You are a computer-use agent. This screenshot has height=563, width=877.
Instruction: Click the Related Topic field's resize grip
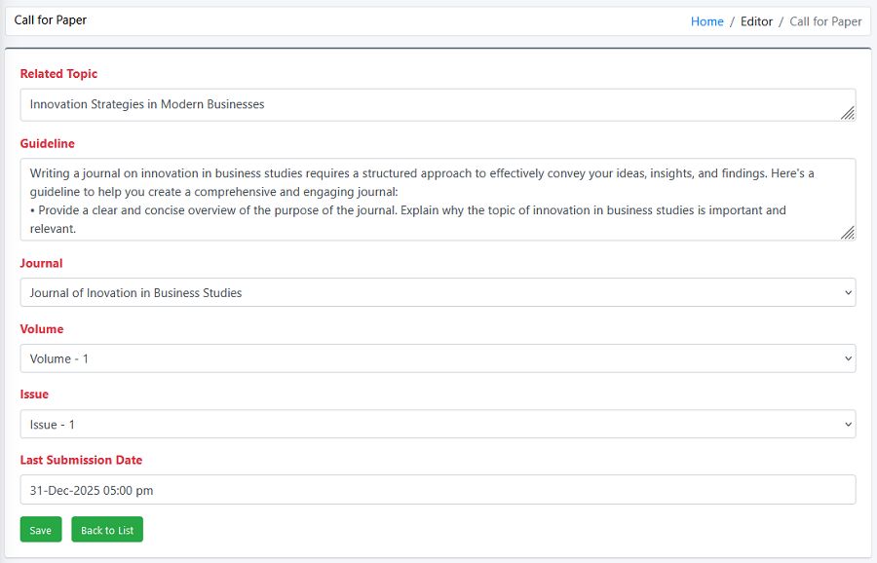pos(848,113)
